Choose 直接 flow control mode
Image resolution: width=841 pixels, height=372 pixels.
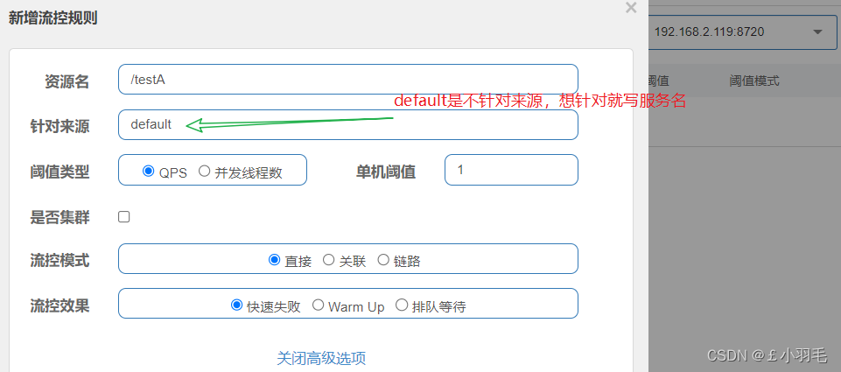[x=274, y=260]
